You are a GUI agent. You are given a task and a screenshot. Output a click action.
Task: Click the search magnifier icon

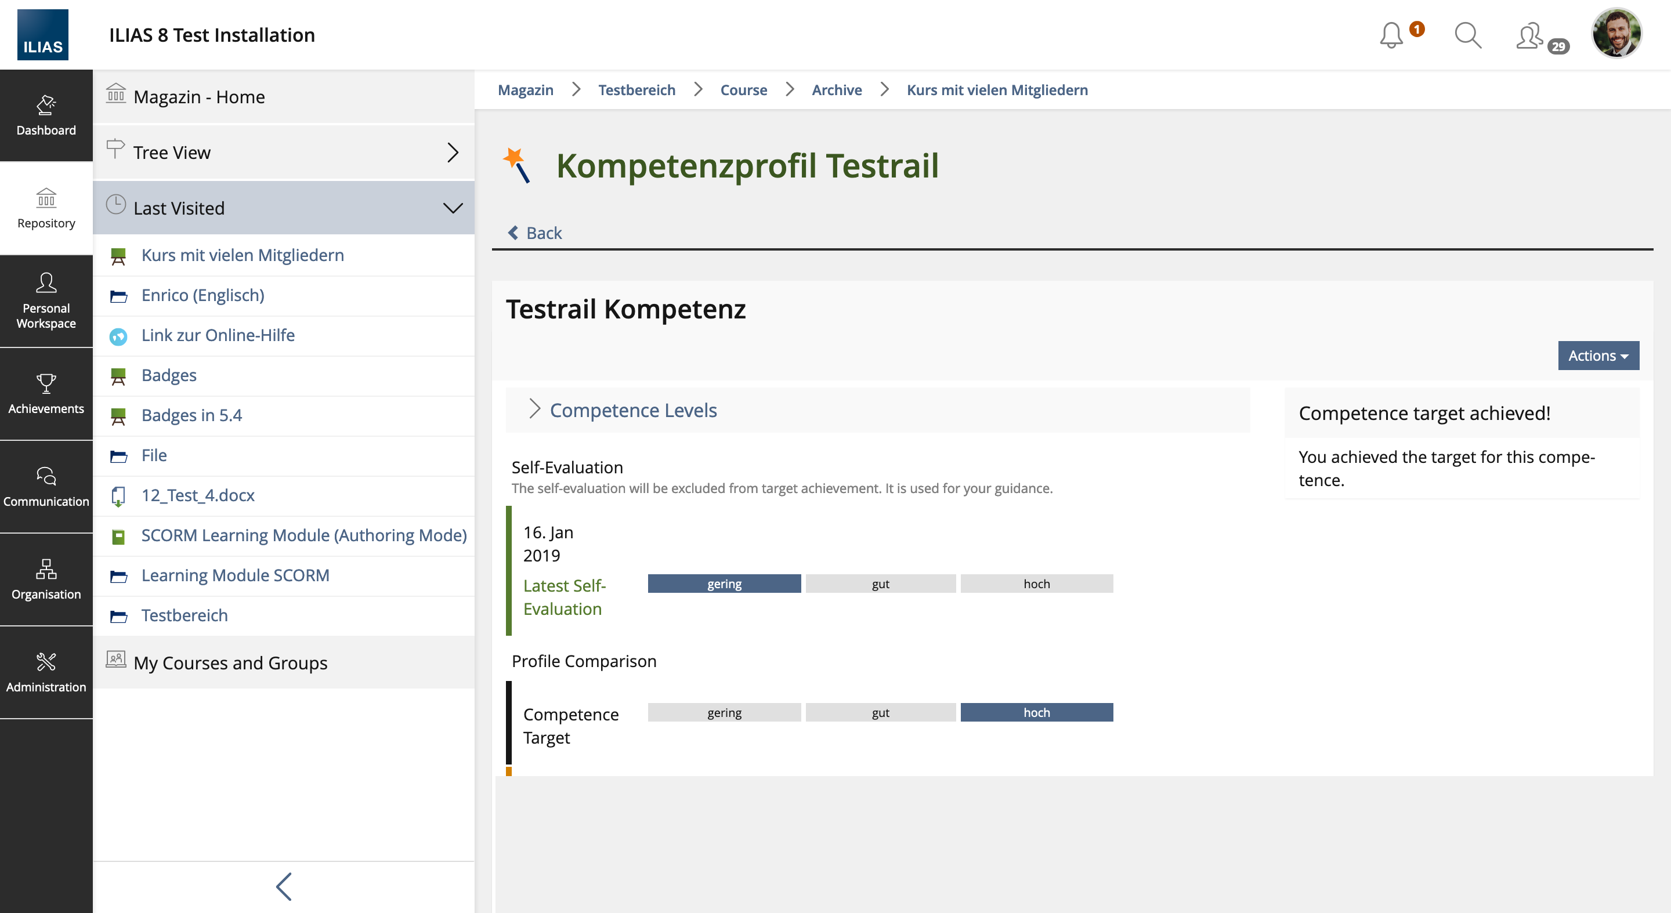click(1467, 35)
